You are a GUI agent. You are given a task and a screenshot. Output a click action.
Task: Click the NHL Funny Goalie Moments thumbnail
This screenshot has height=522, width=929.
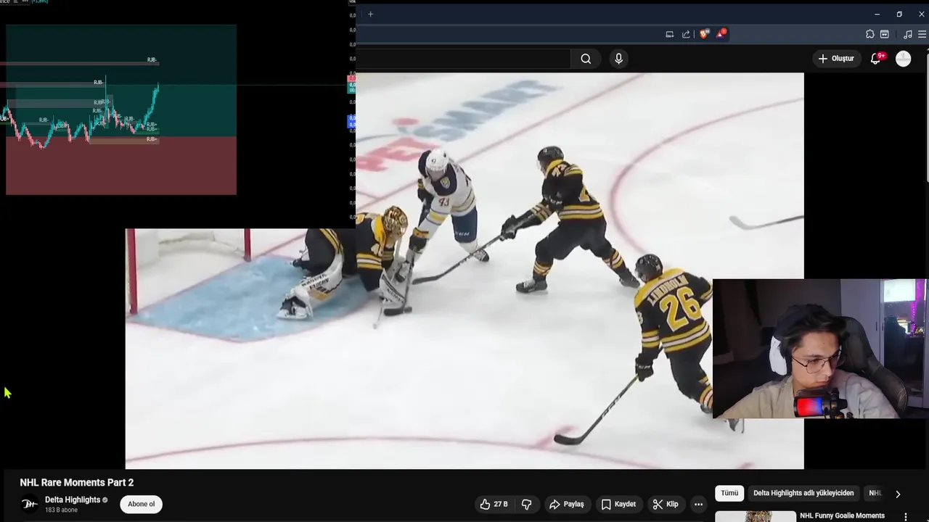click(x=755, y=517)
